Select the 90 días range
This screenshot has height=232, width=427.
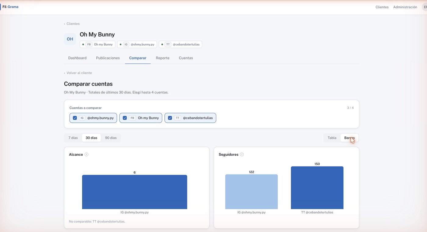click(x=111, y=138)
